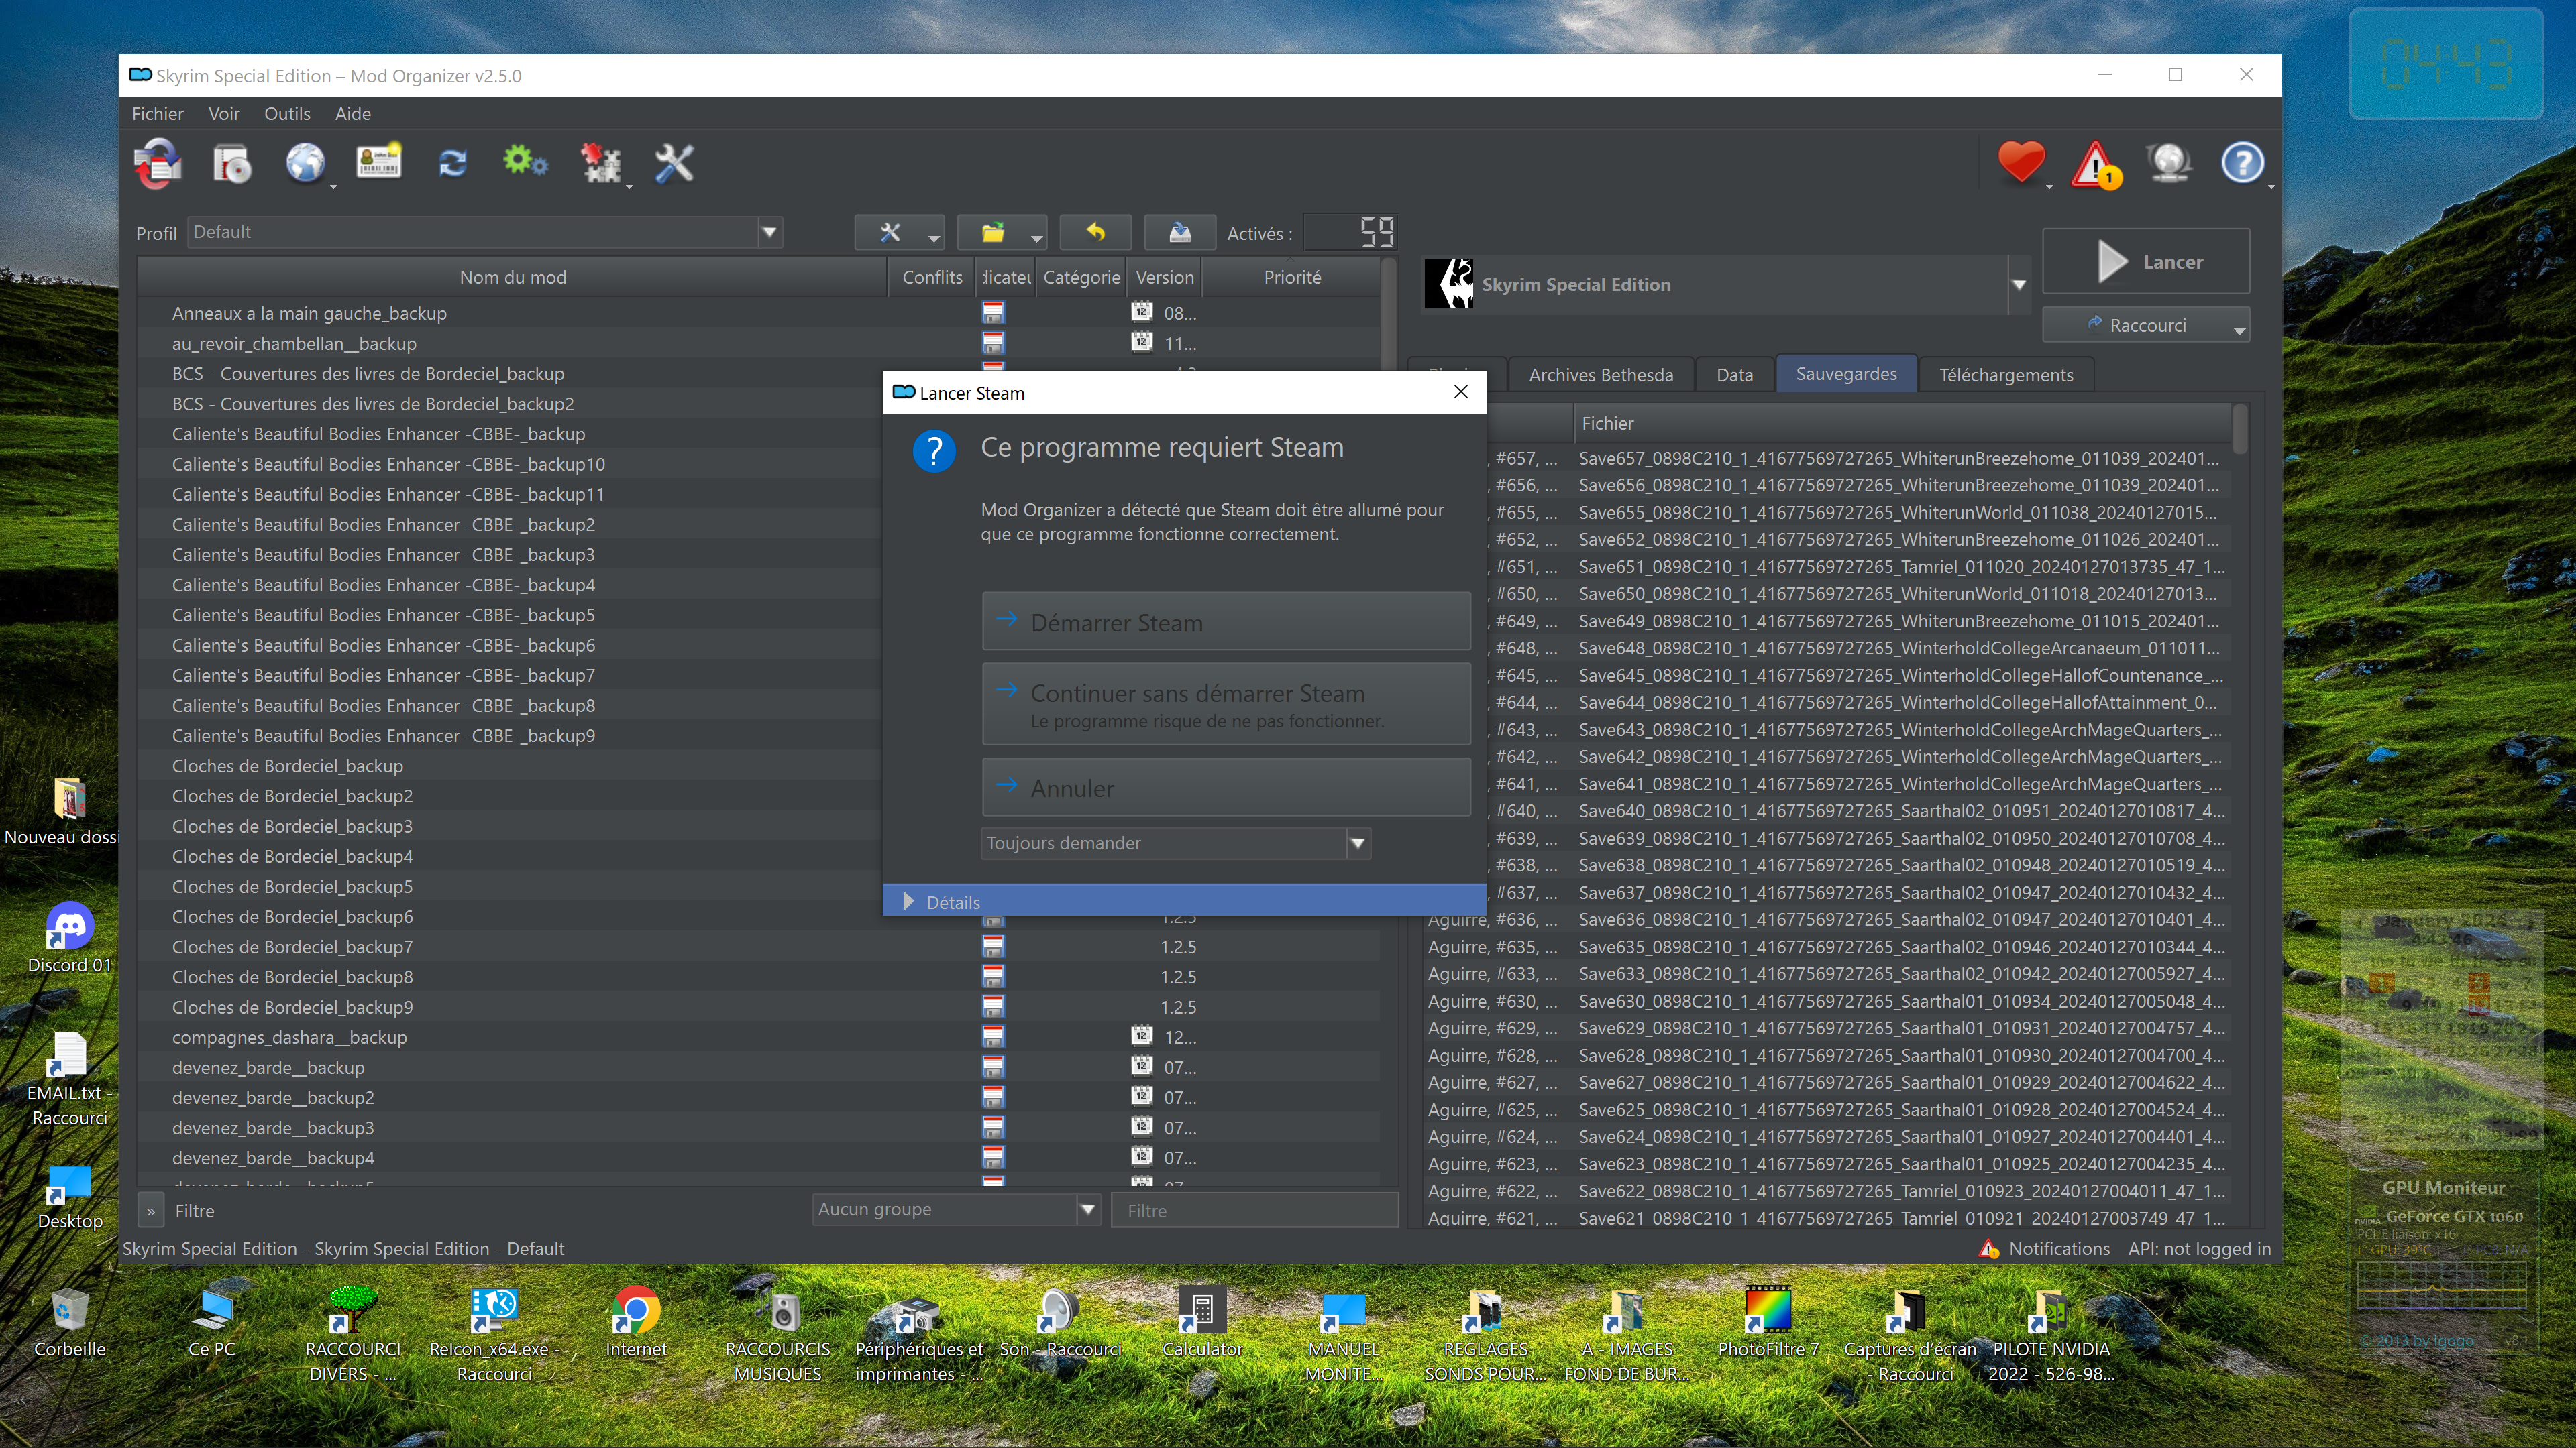Image resolution: width=2576 pixels, height=1448 pixels.
Task: Click the Filtre input field beside Aucun groupe
Action: [x=1254, y=1210]
